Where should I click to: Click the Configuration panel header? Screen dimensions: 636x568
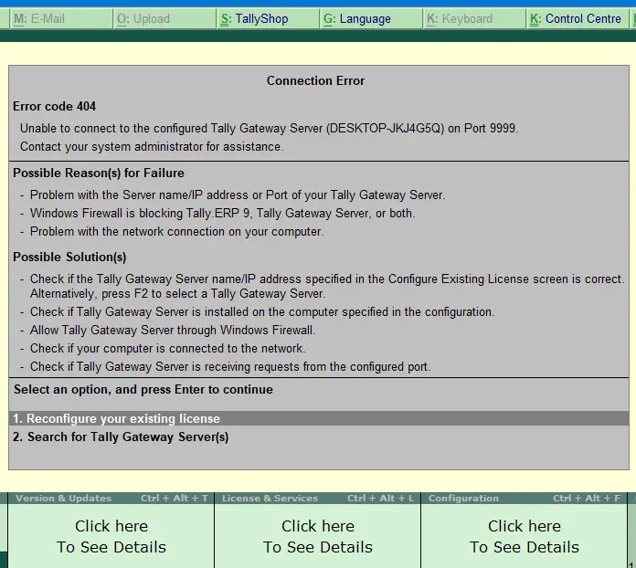pyautogui.click(x=524, y=499)
